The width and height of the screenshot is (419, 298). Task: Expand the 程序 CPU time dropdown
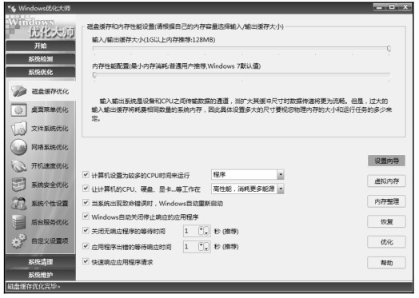pos(281,175)
